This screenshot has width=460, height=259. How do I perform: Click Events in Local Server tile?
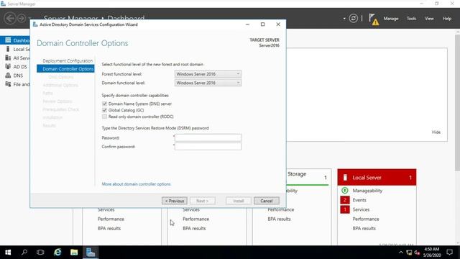tap(359, 200)
